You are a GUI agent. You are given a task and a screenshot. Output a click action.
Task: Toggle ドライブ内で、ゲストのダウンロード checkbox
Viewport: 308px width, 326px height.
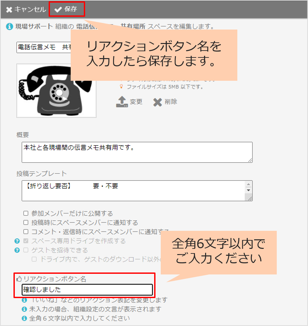[x=34, y=259]
